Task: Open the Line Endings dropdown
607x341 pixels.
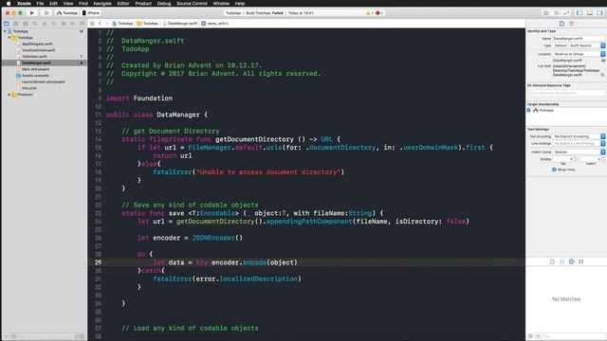Action: 579,143
